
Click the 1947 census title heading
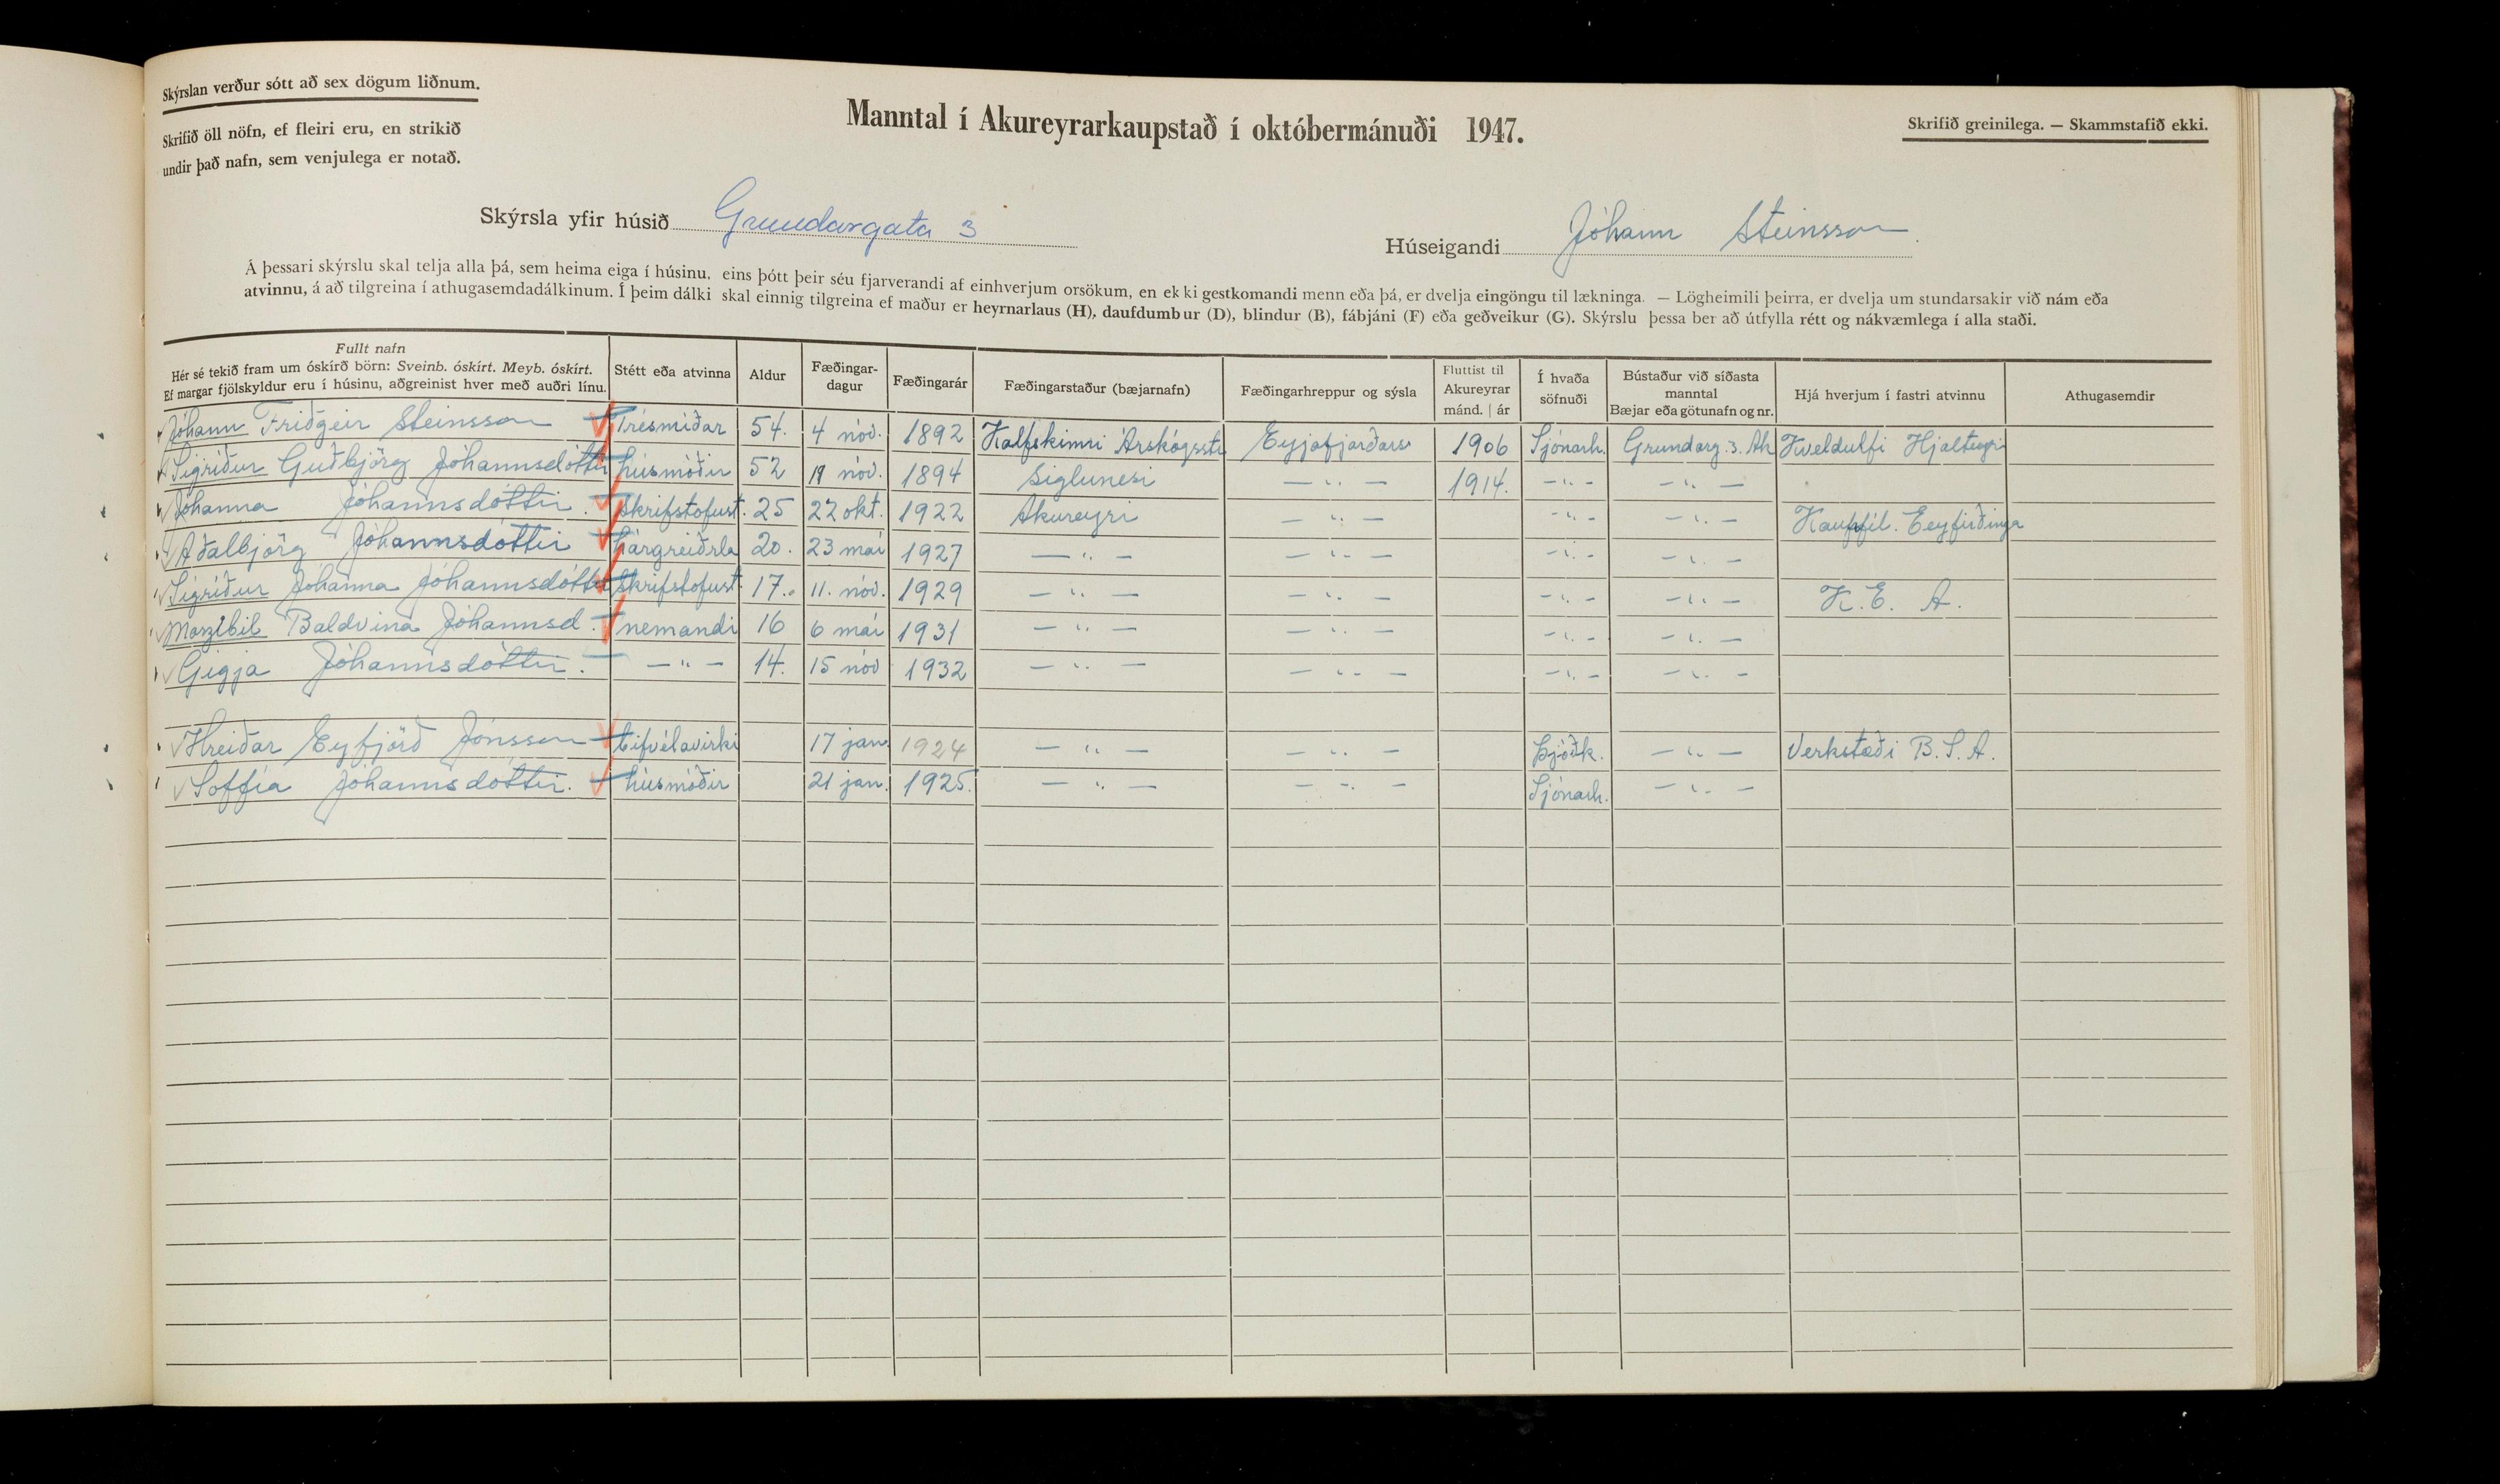[1185, 123]
